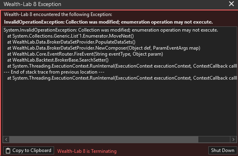Click the horizontal scrollbar thumb
This screenshot has width=238, height=156.
104,139
